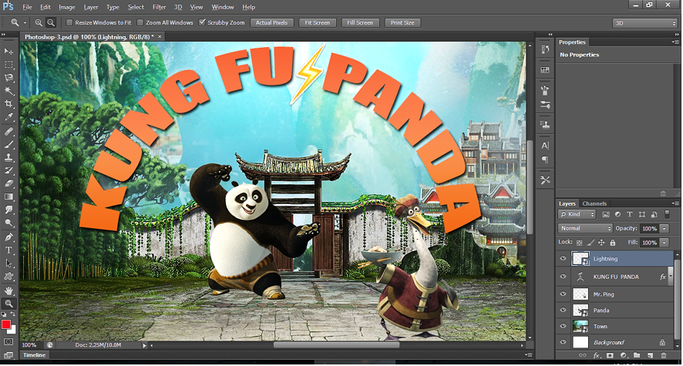Screen dimensions: 683x366
Task: Hide the Town layer
Action: (563, 326)
